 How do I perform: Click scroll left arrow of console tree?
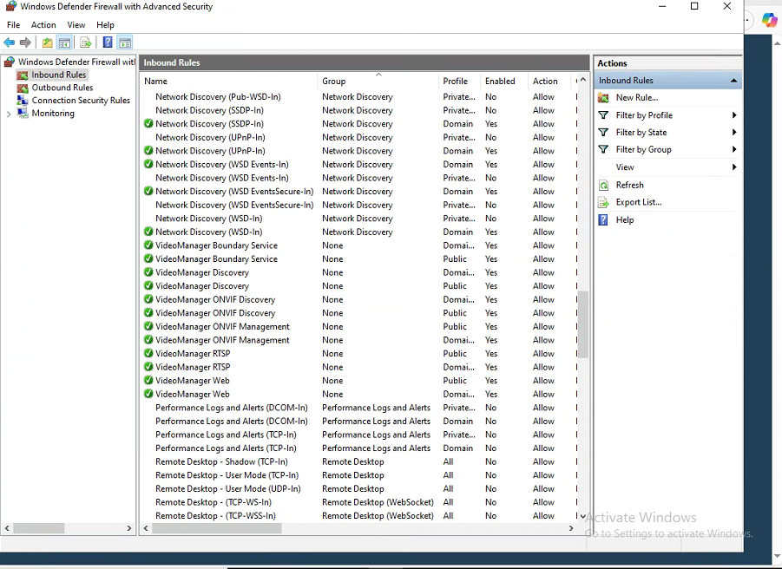tap(7, 528)
